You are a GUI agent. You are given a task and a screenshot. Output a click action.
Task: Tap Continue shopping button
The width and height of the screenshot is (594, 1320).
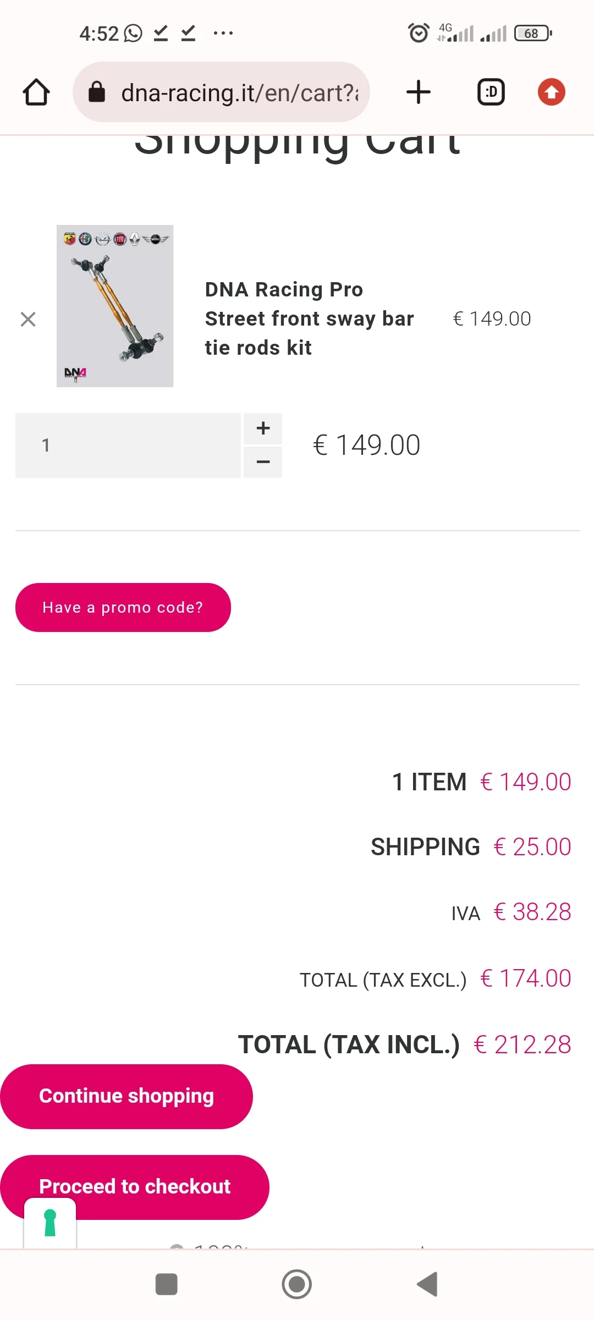(x=127, y=1096)
